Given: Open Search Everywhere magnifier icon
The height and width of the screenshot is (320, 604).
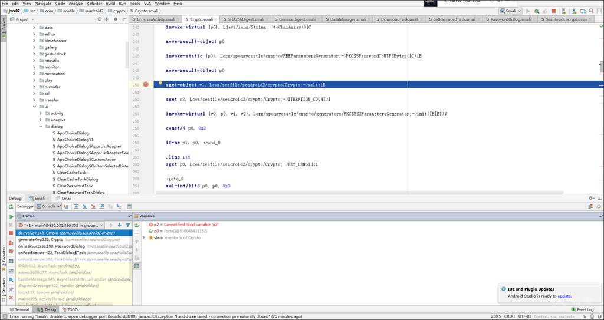Looking at the screenshot, I should [x=591, y=11].
